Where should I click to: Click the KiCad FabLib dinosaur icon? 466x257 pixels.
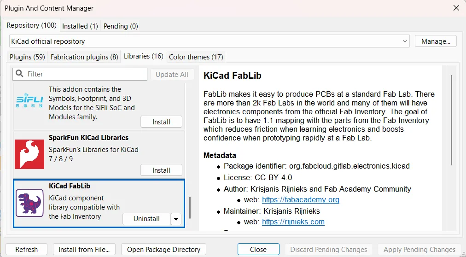29,203
